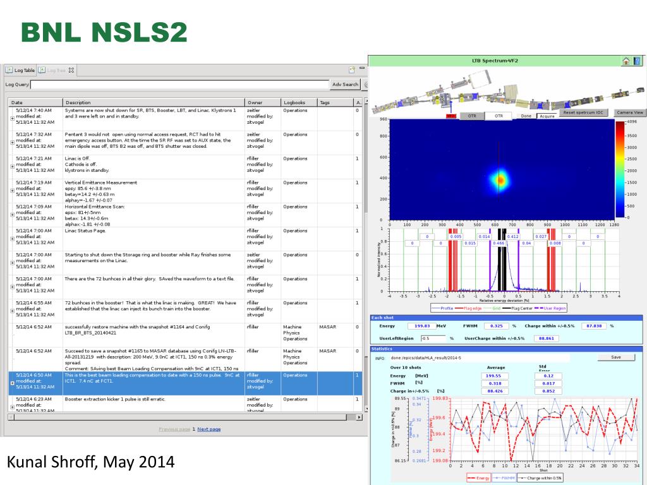Viewport: 647px width, 485px height.
Task: Click the intensity color scale bar
Action: pos(620,169)
